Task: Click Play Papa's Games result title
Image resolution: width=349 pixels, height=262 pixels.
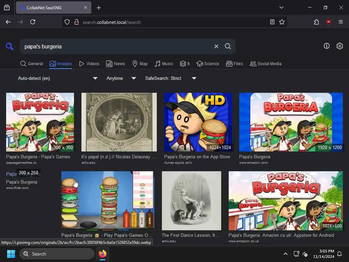Action: (x=106, y=235)
